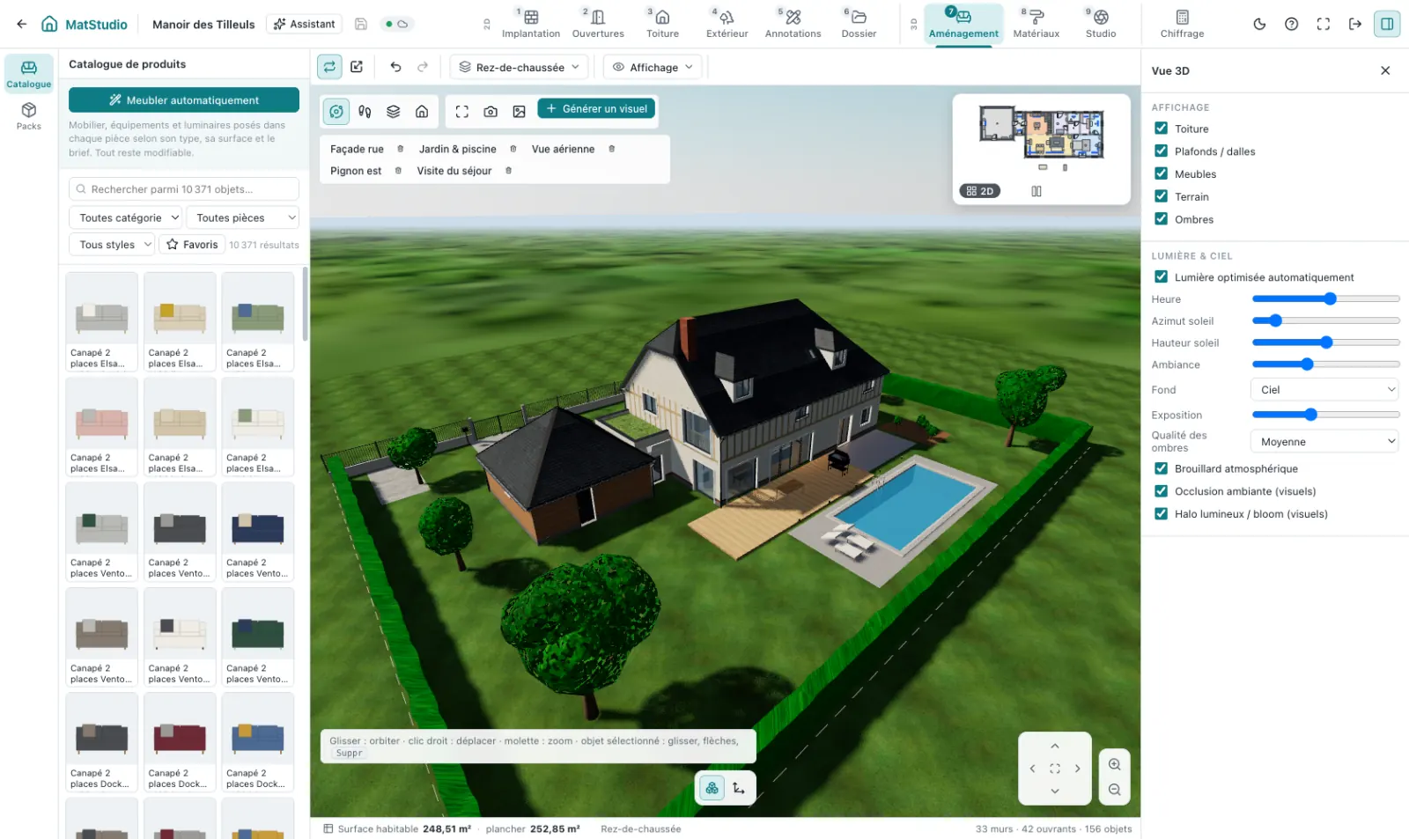Uncheck the Toiture display checkbox
Screen dimensions: 1409x839
coord(1161,129)
